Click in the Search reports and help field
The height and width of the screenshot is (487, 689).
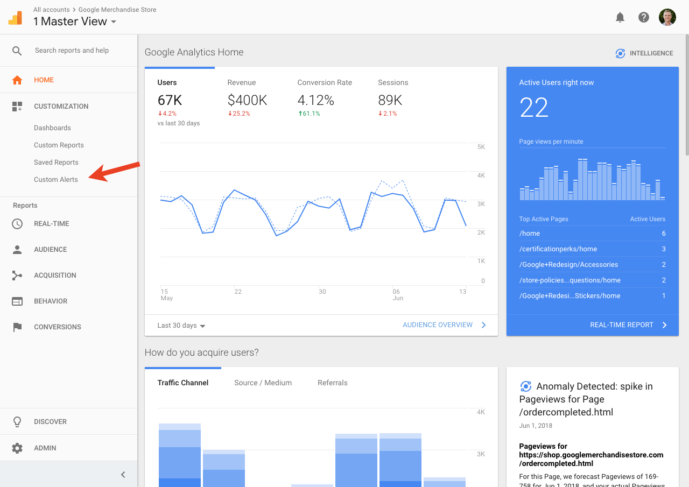tap(72, 51)
